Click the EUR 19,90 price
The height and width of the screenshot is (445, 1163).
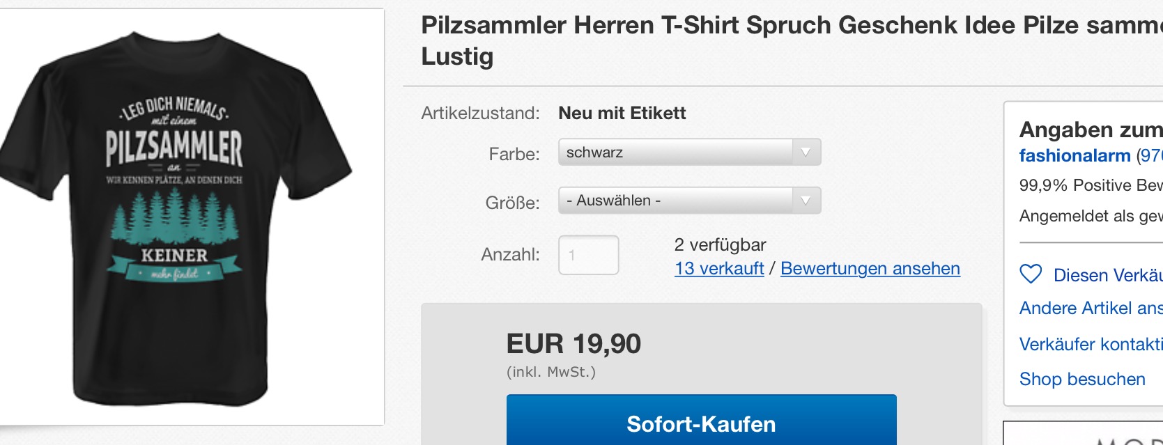point(573,344)
